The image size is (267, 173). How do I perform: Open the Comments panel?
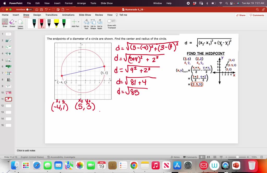click(257, 15)
